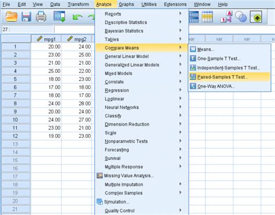The width and height of the screenshot is (275, 215).
Task: Click mpg2 cell with value 28.00
Action: click(x=77, y=103)
